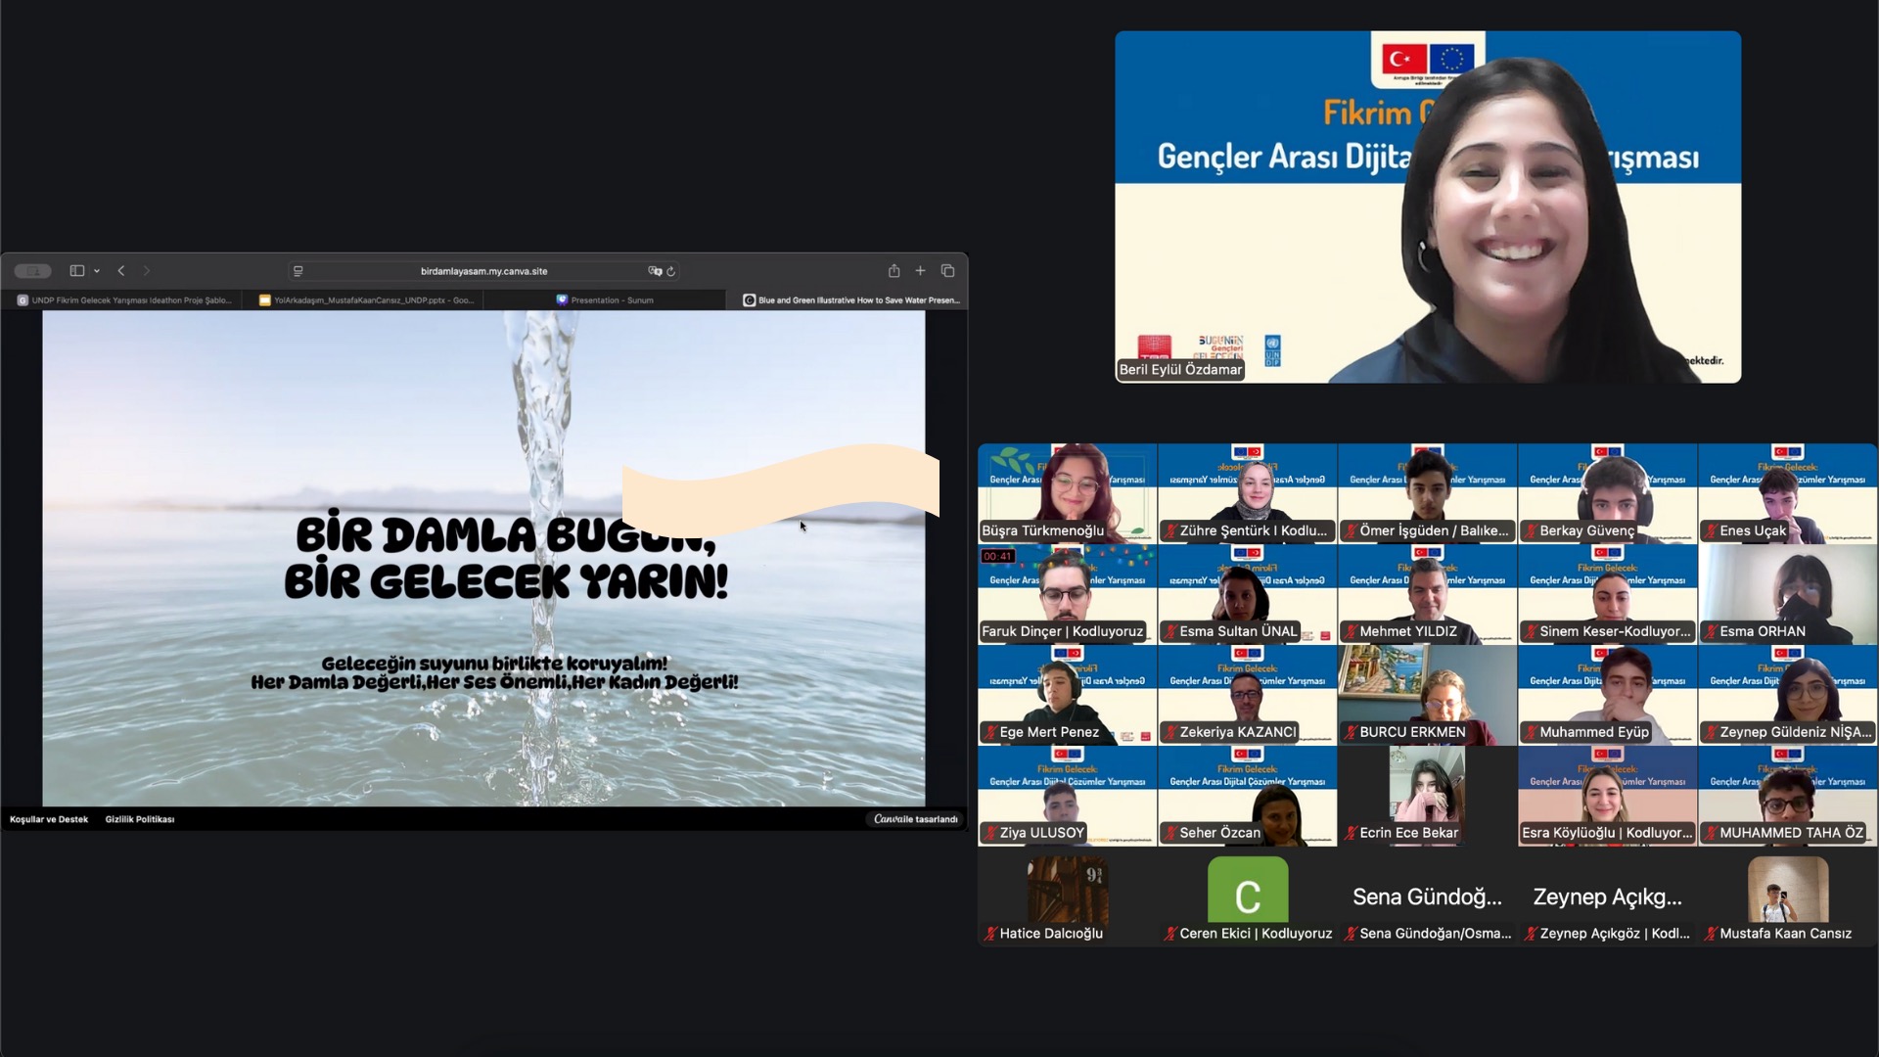Unmute Mustafa Kaan Cansız's microphone
This screenshot has width=1879, height=1057.
point(1711,934)
